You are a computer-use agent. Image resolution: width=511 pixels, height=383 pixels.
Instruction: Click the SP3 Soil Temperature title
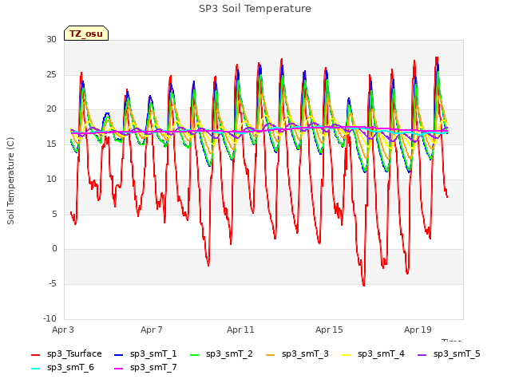(255, 9)
